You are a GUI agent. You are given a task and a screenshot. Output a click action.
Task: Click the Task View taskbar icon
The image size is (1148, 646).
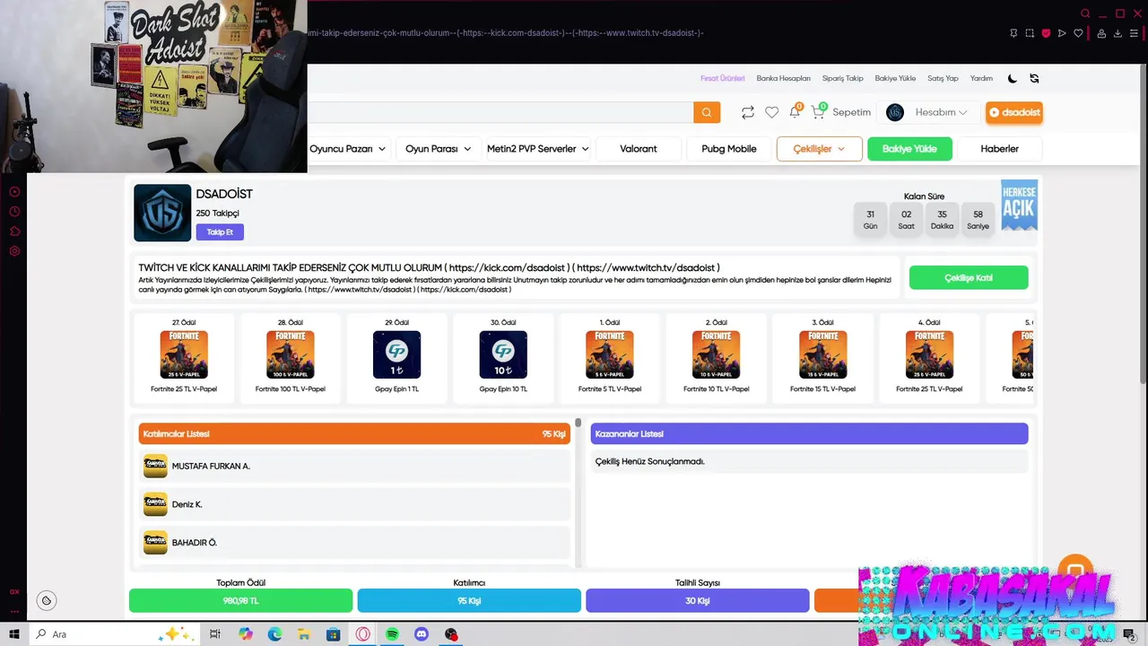point(215,634)
